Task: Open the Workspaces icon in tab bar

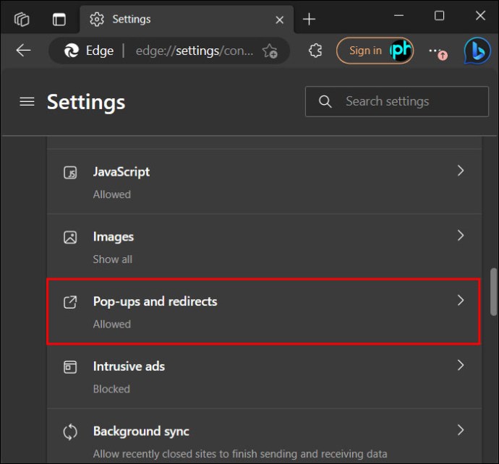Action: [22, 20]
